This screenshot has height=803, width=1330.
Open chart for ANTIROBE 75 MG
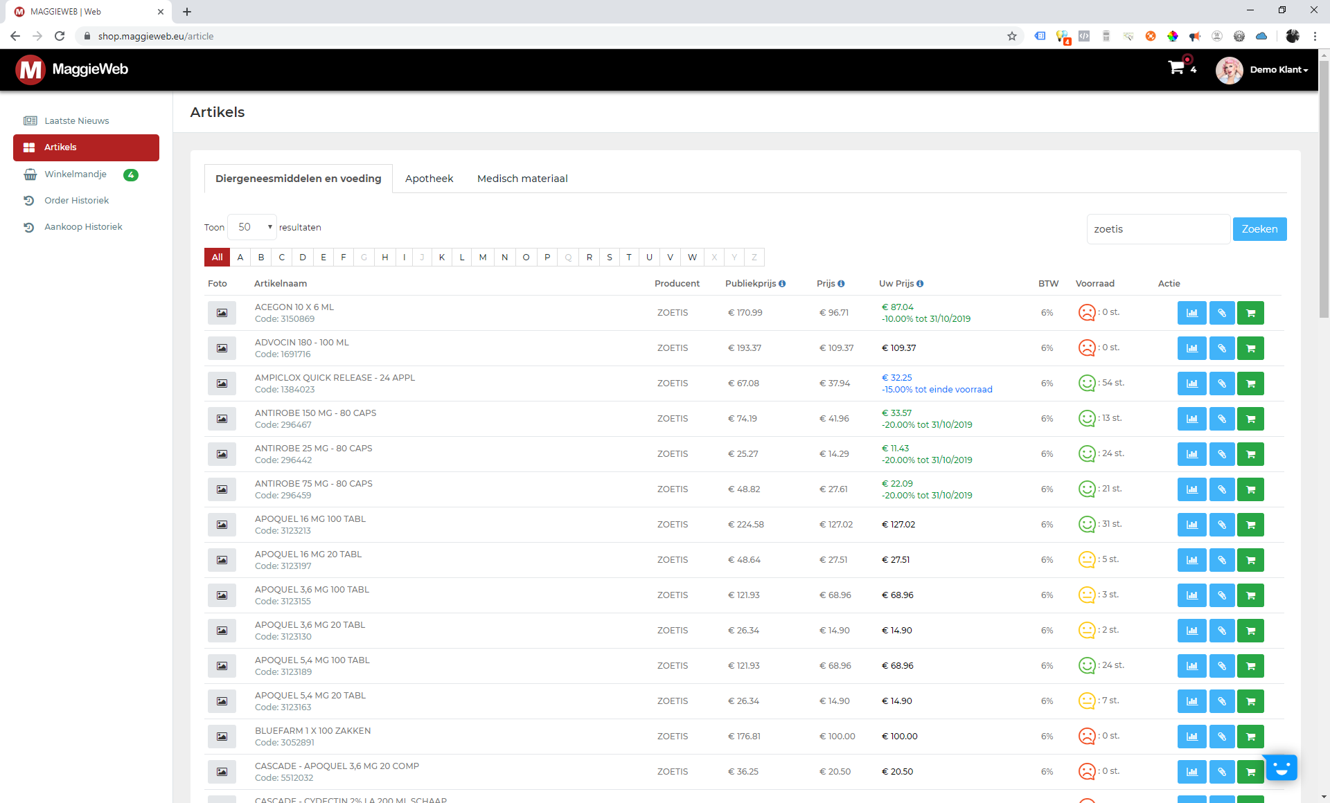(x=1192, y=489)
